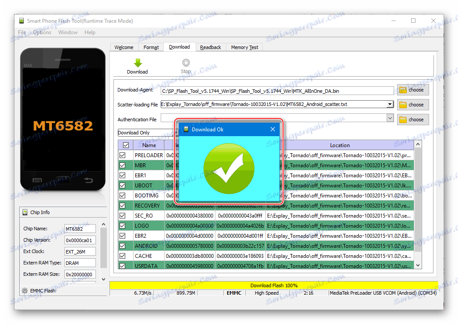Click the MT6582 phone preview image
Viewport: 458px width, 324px height.
(63, 119)
